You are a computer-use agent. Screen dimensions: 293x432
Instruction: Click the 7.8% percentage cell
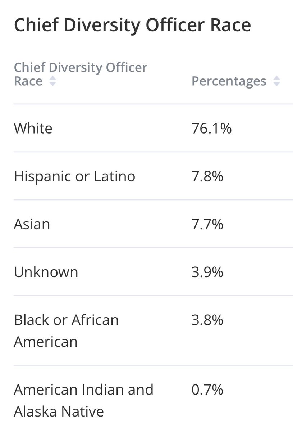click(207, 176)
